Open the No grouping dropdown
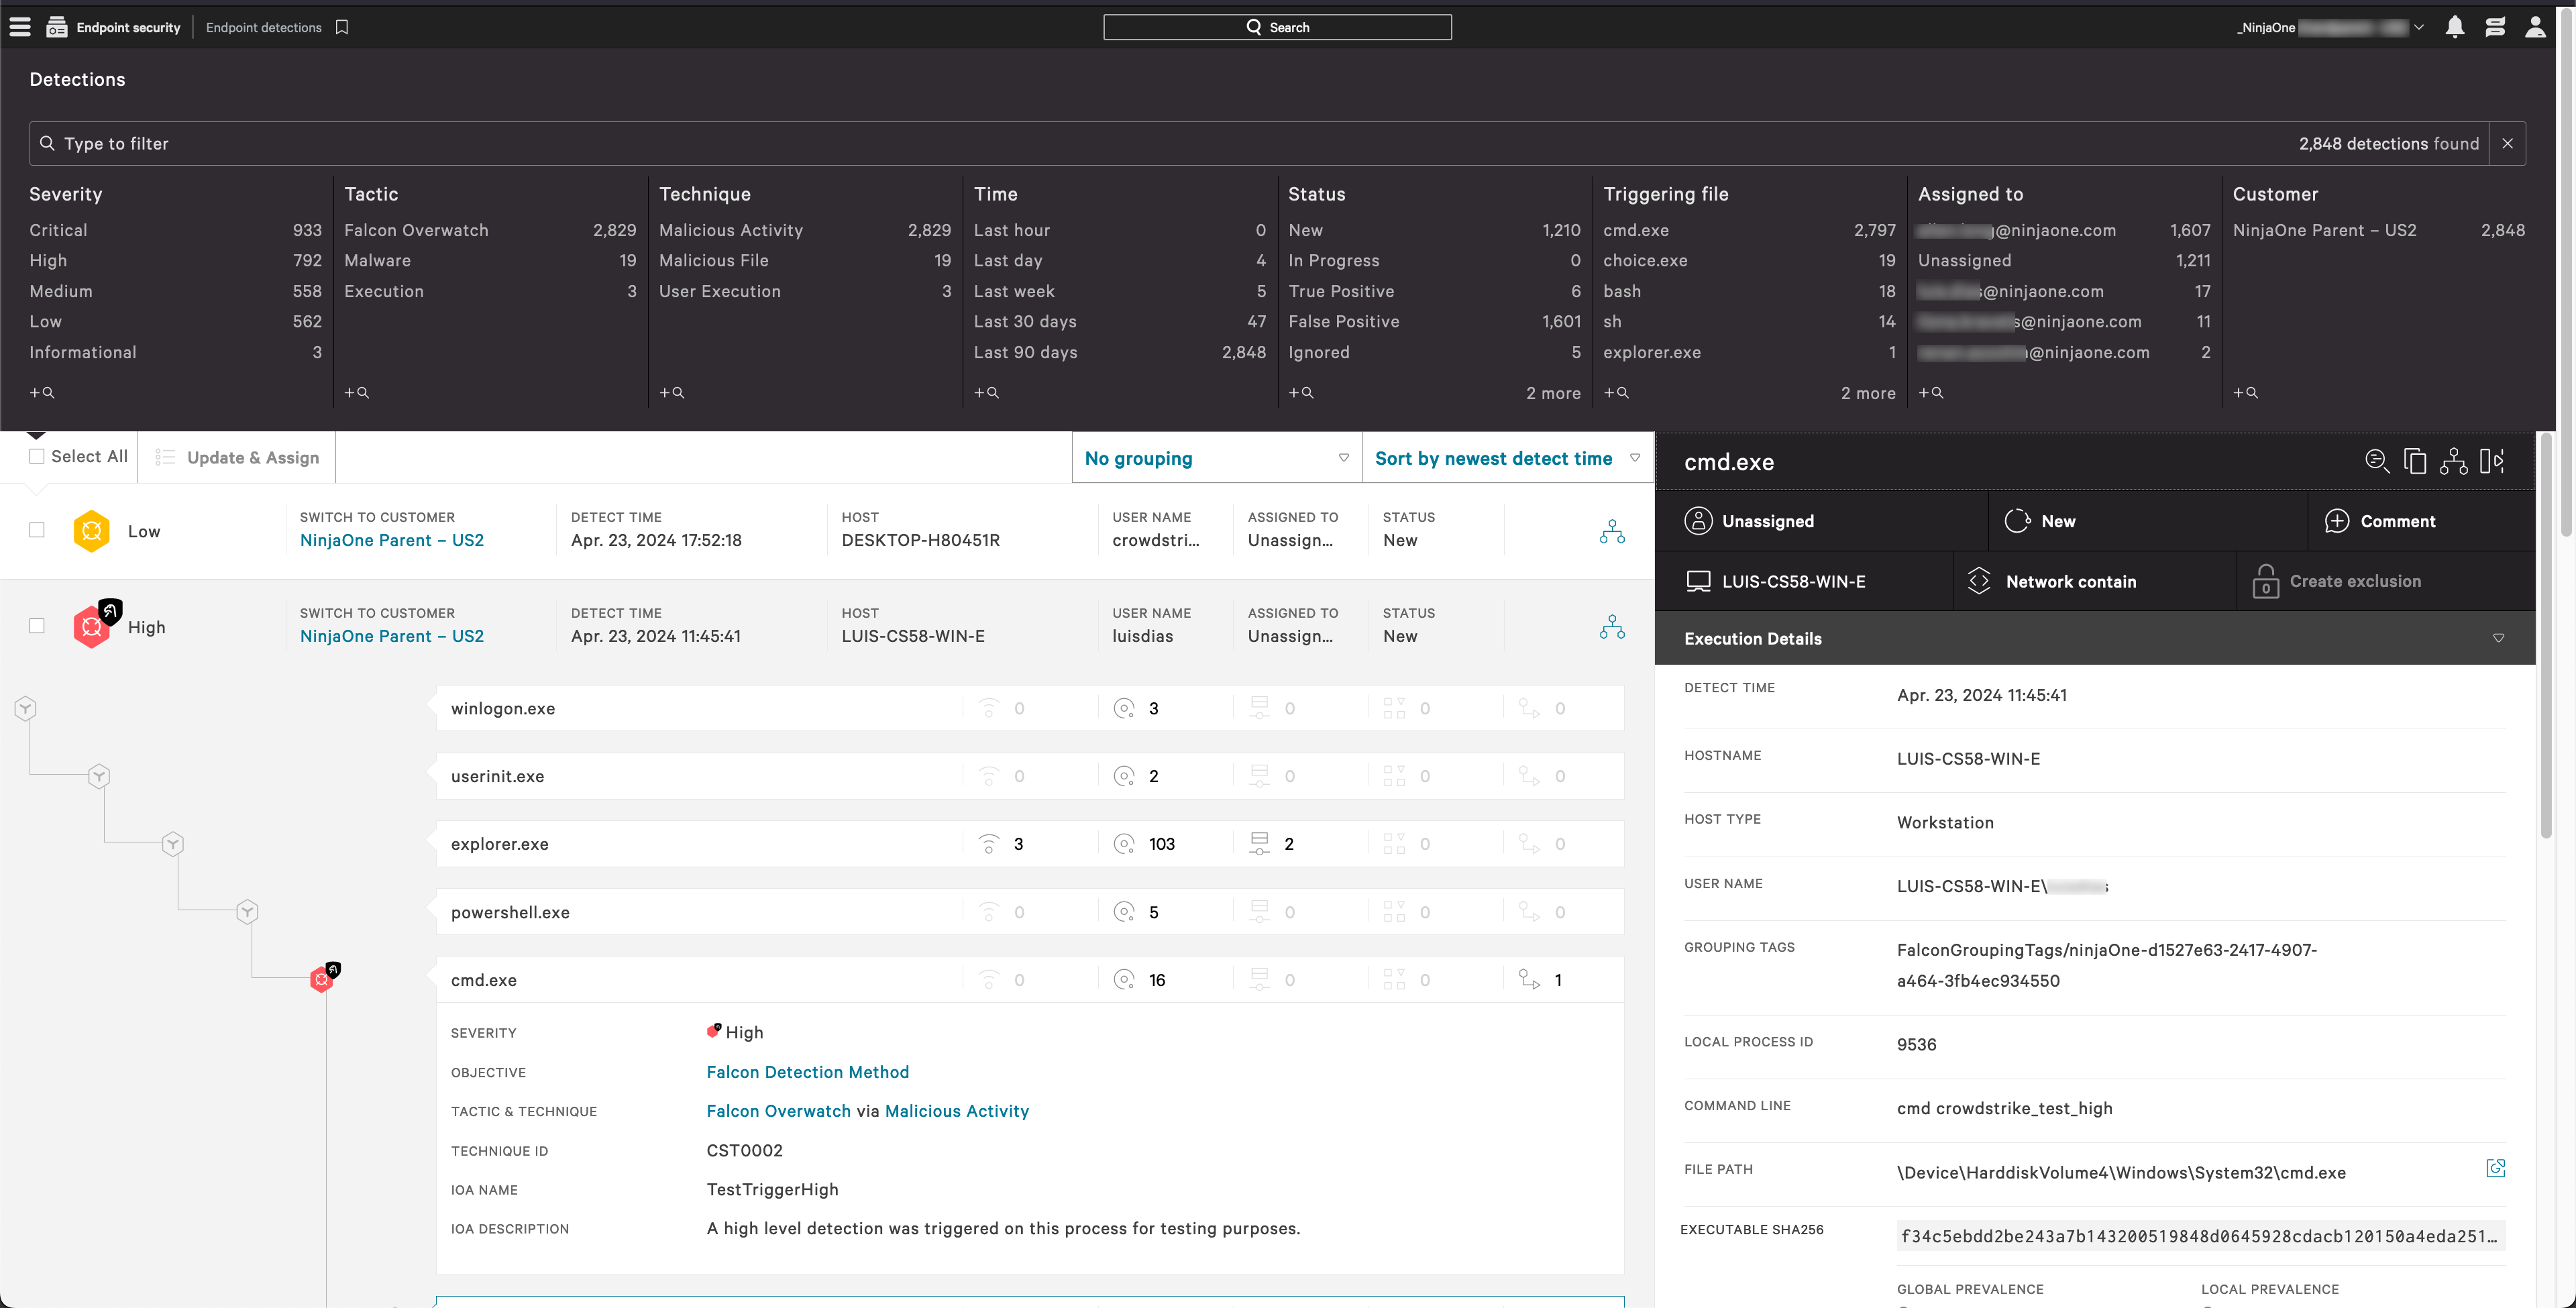2576x1308 pixels. [x=1216, y=458]
